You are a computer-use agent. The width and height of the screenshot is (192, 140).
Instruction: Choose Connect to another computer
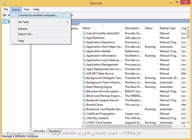click(40, 15)
